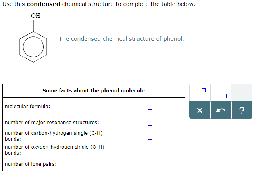Click the phenol structure caption text

(x=121, y=39)
